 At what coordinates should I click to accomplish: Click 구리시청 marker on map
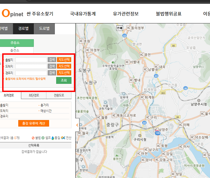click(x=140, y=136)
